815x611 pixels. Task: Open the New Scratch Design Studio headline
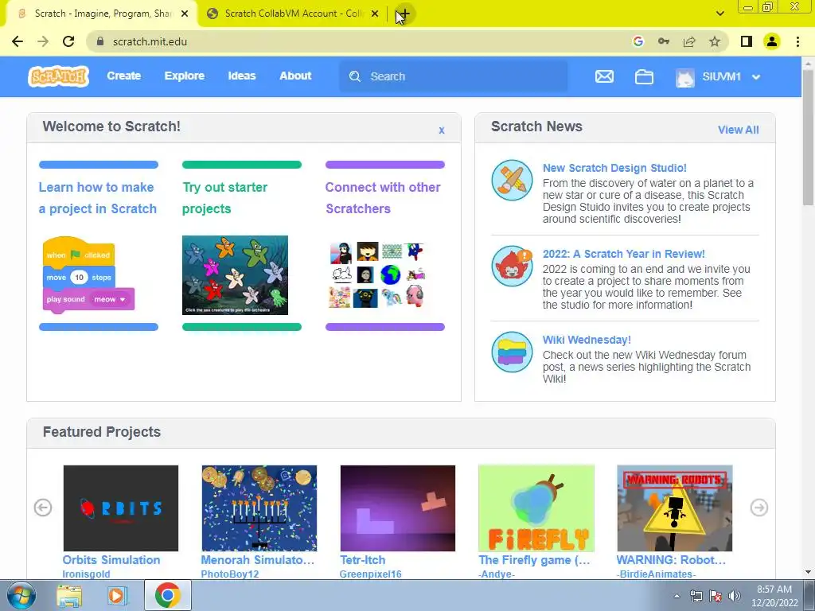[x=614, y=168]
